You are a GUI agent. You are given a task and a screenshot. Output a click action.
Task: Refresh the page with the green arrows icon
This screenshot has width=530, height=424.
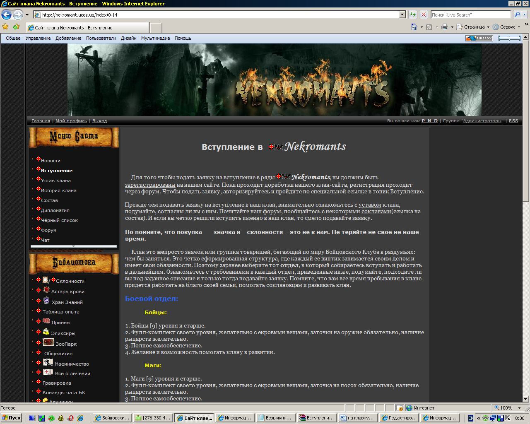coord(413,15)
